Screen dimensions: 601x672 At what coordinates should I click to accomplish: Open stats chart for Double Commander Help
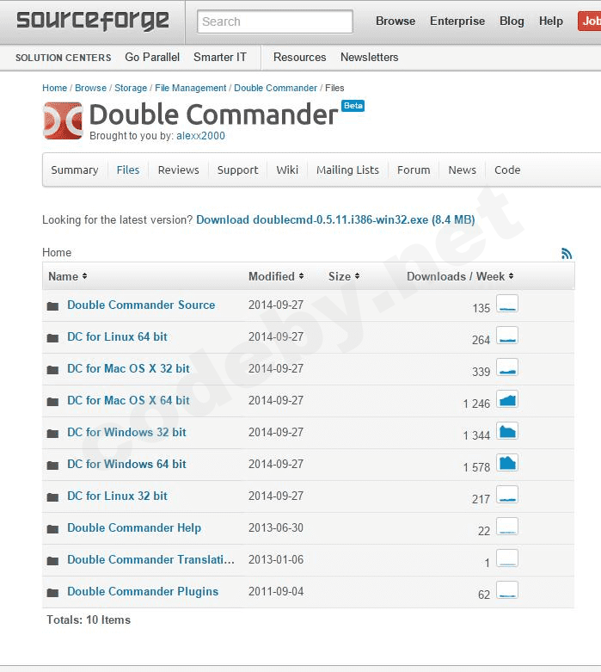click(507, 527)
